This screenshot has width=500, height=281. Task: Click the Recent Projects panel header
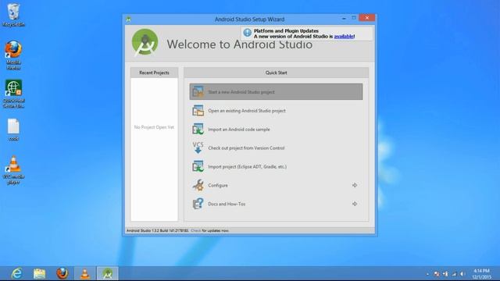pos(155,73)
